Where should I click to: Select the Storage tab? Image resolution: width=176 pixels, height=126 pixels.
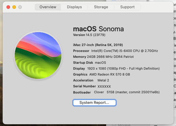101,7
